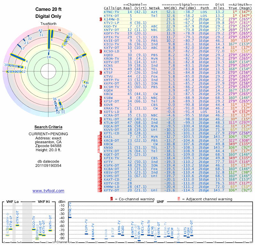Select the KCRA-DT callsign in table
This screenshot has height=245, width=255.
tap(112, 115)
